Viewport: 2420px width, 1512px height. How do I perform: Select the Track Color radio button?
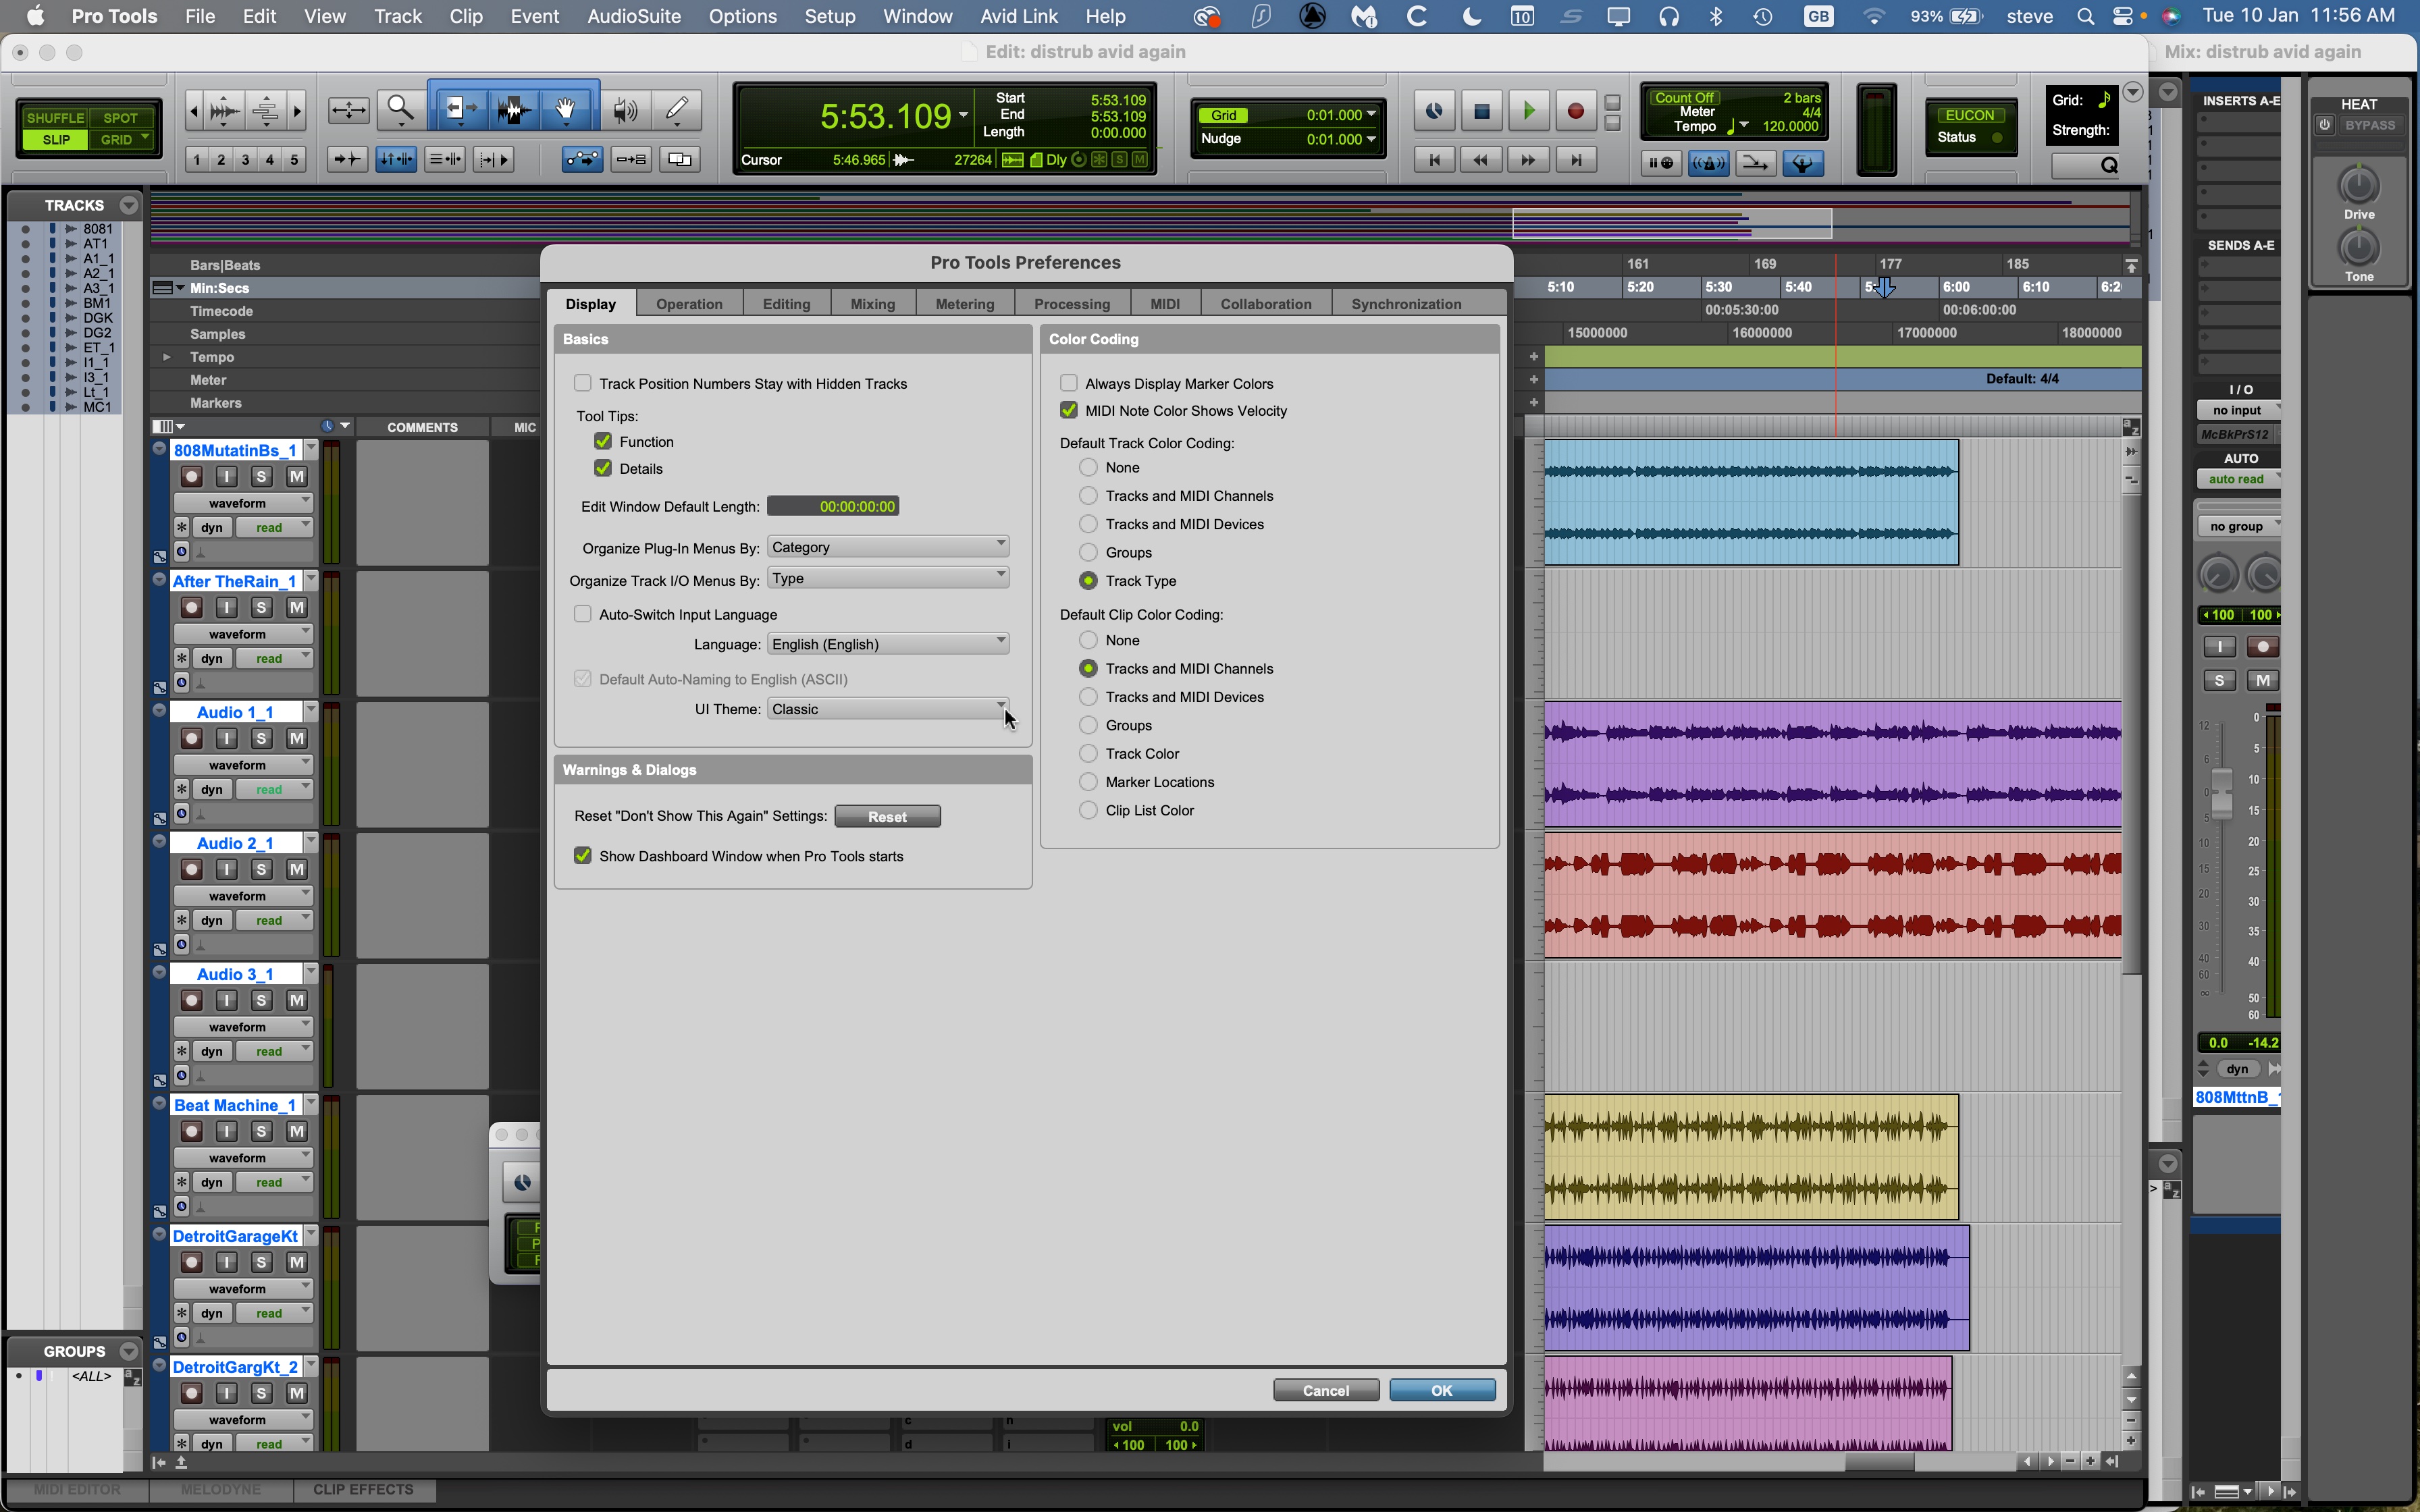coord(1087,753)
